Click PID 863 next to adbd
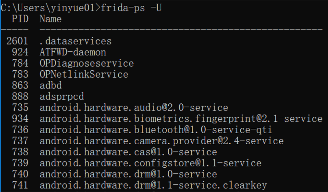 (20, 85)
